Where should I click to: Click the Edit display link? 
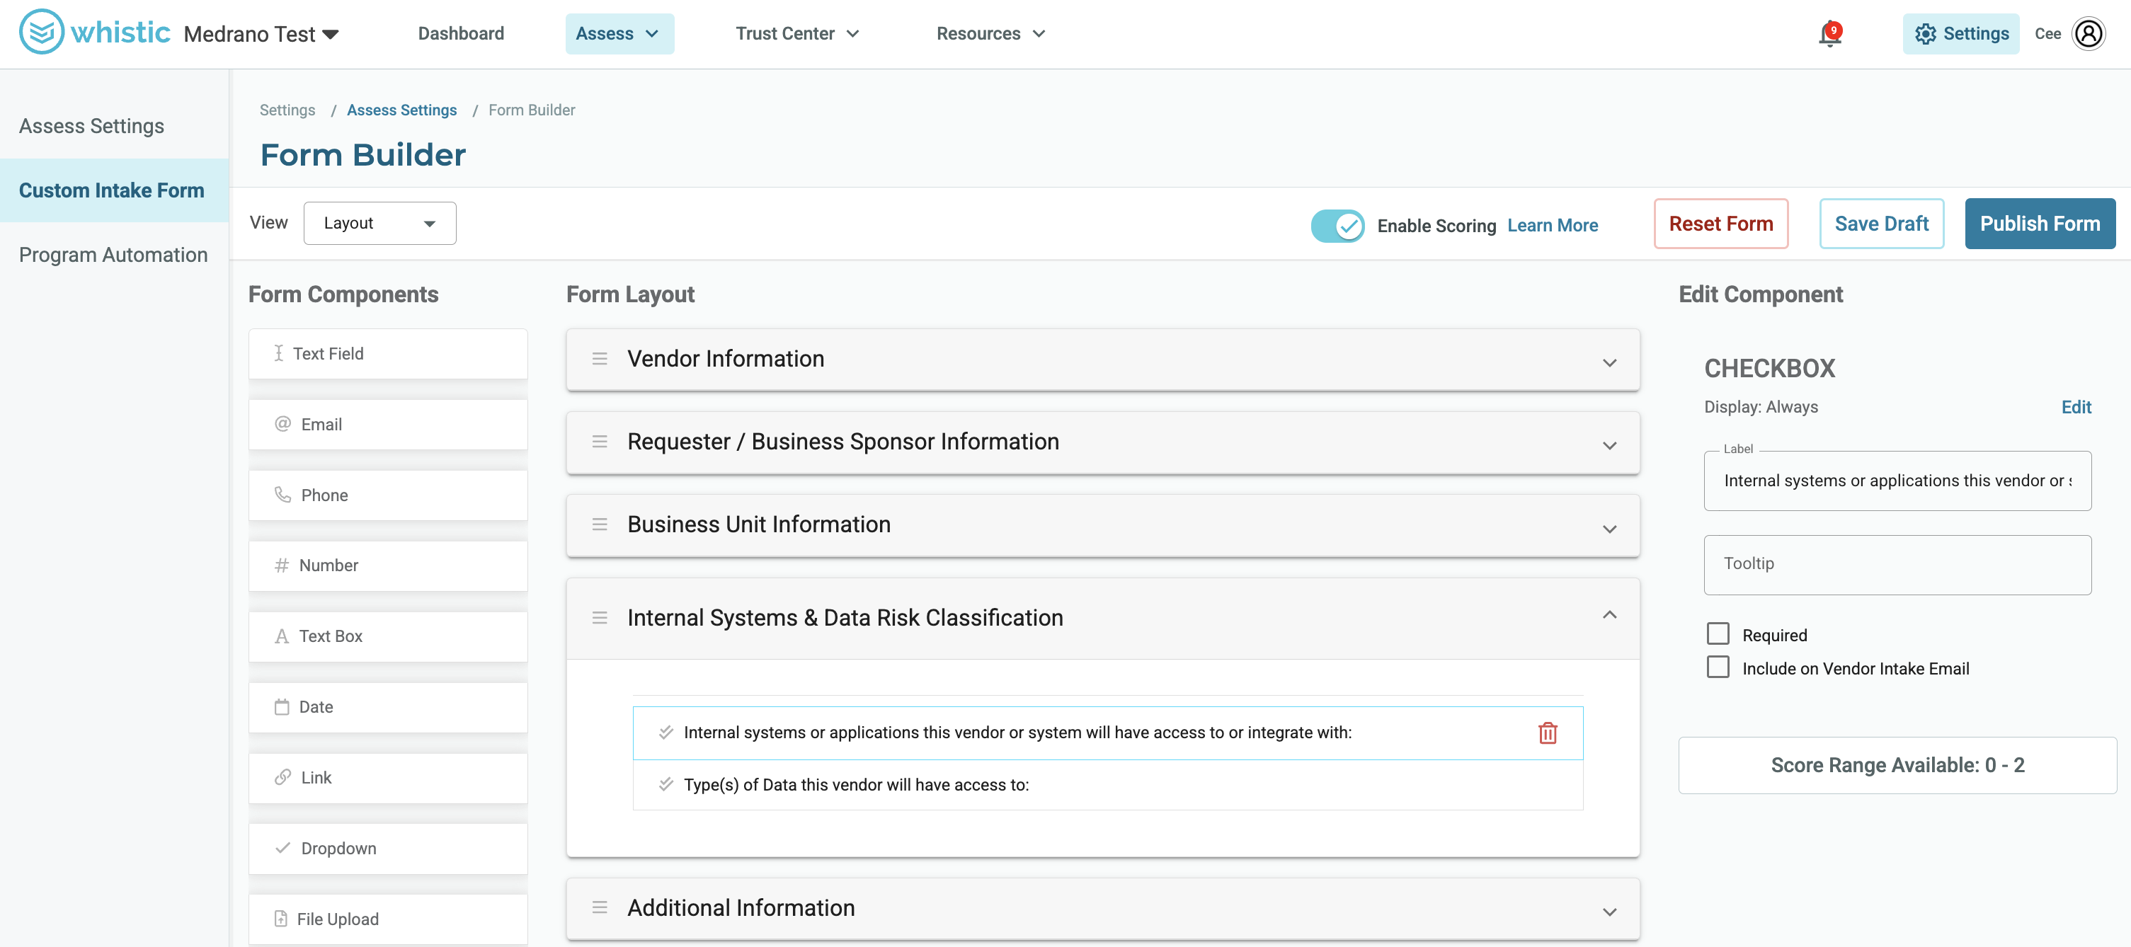[2076, 407]
